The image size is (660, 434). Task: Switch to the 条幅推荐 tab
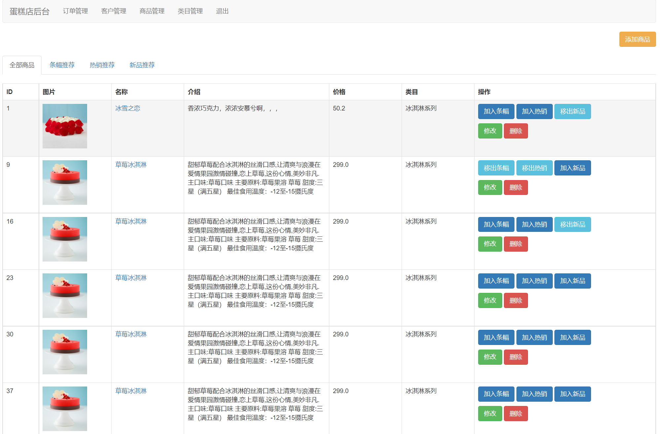tap(62, 65)
